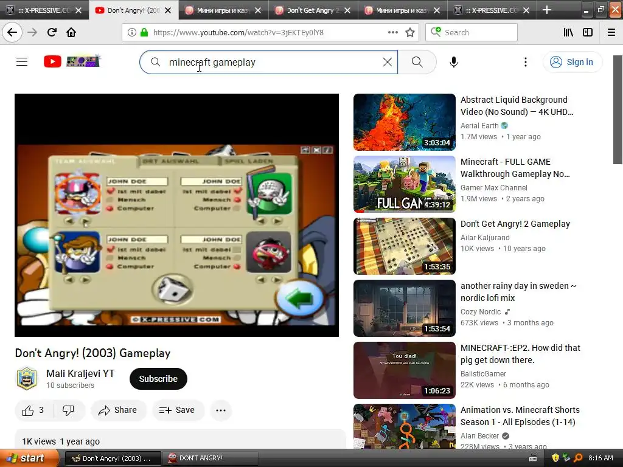This screenshot has height=467, width=623.
Task: Open Minecraft FULL GAME Walkthrough thumbnail
Action: coord(405,184)
